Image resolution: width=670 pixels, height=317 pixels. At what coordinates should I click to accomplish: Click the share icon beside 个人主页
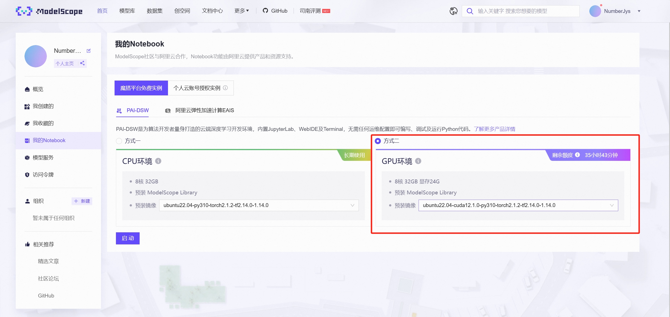coord(82,63)
